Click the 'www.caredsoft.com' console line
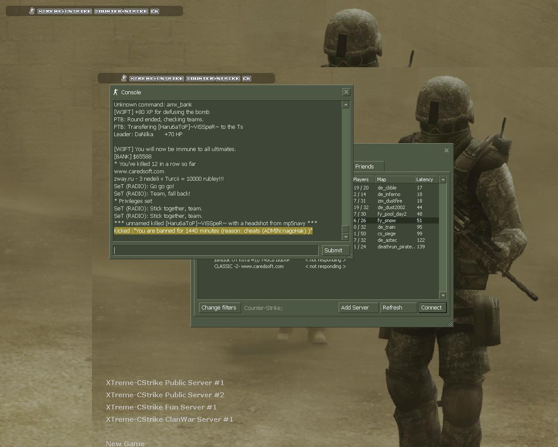The width and height of the screenshot is (558, 447). point(139,171)
